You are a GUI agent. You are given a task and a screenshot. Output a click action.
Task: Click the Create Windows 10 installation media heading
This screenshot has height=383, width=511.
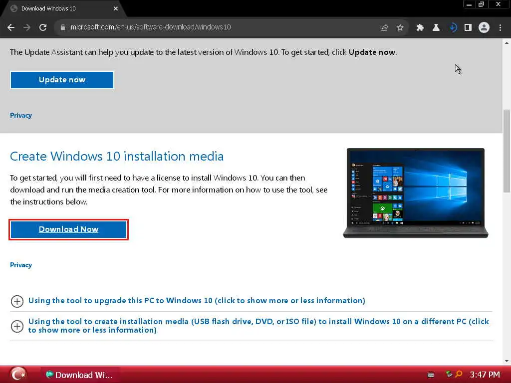(x=117, y=156)
